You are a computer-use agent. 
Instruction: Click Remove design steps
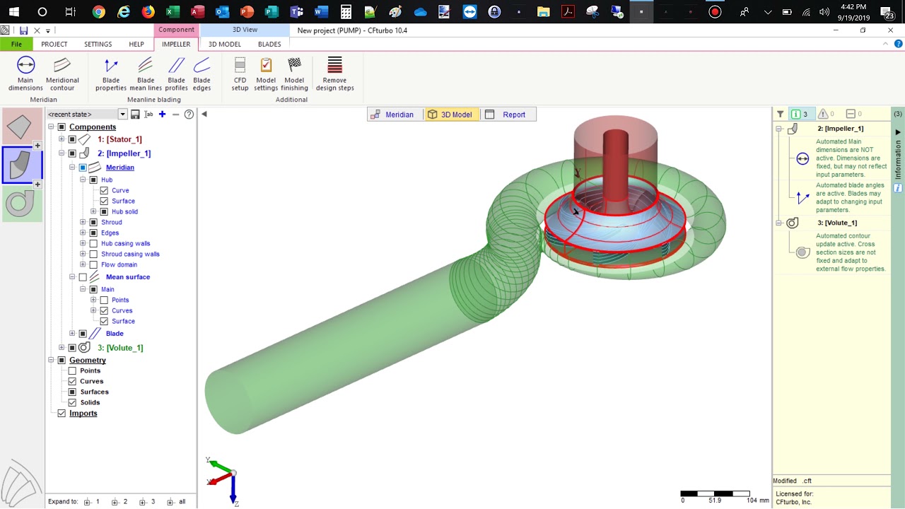tap(334, 74)
